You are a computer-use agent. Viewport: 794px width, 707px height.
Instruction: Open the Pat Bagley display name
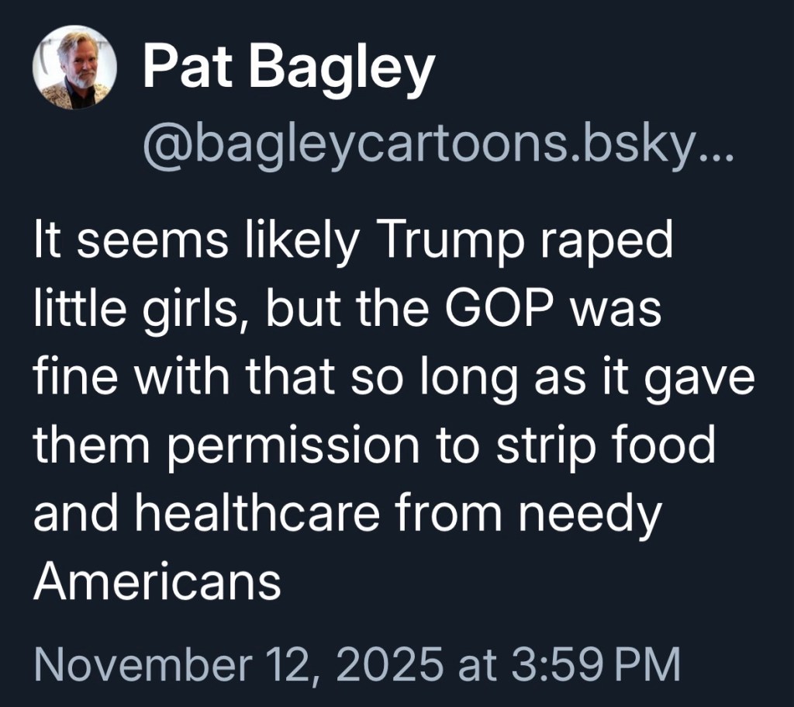287,70
